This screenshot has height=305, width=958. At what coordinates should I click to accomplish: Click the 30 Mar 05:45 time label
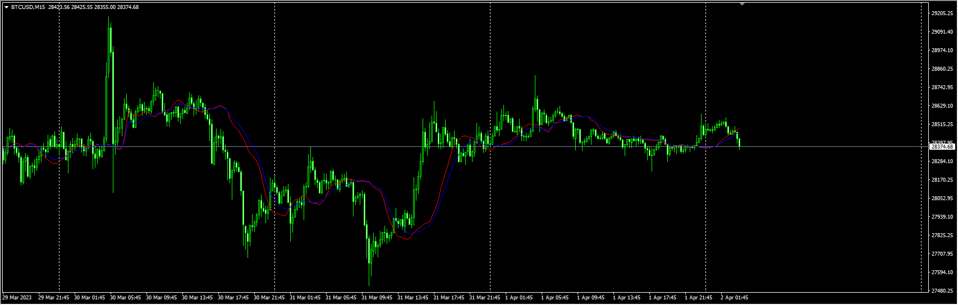125,298
